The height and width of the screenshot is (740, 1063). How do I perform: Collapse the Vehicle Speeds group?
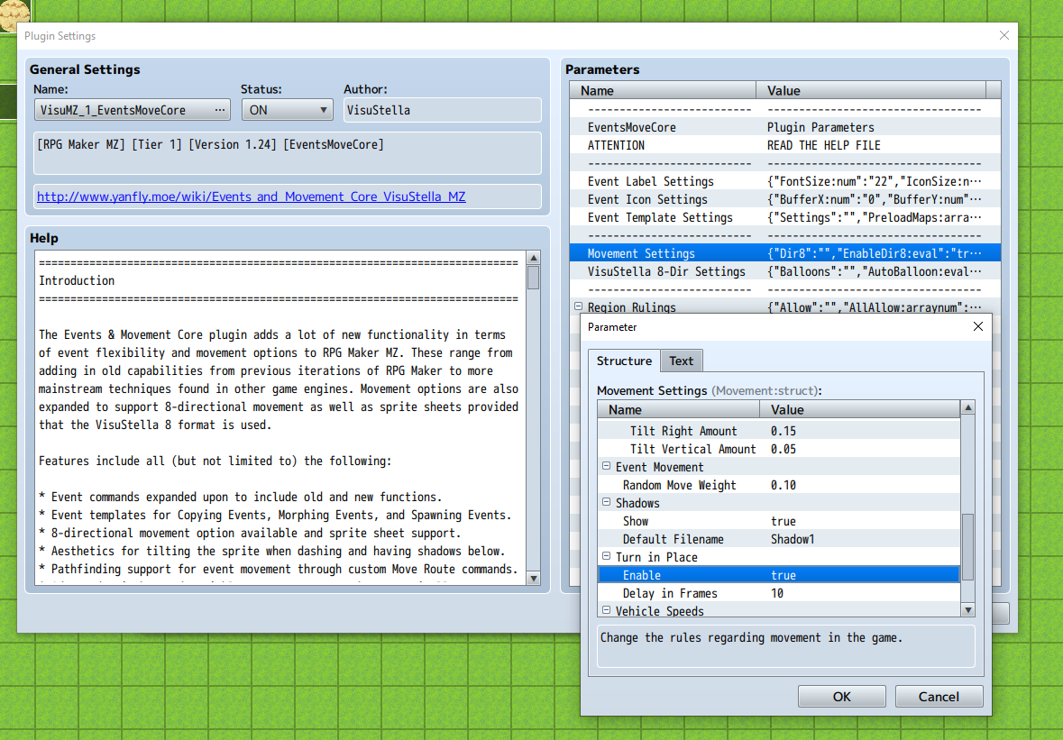(606, 610)
